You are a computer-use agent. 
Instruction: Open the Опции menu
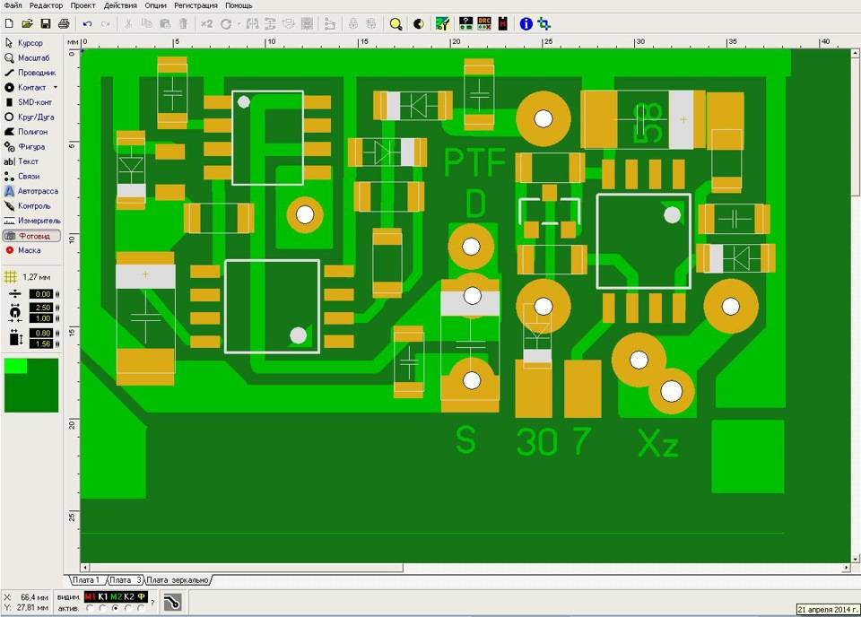click(x=155, y=5)
